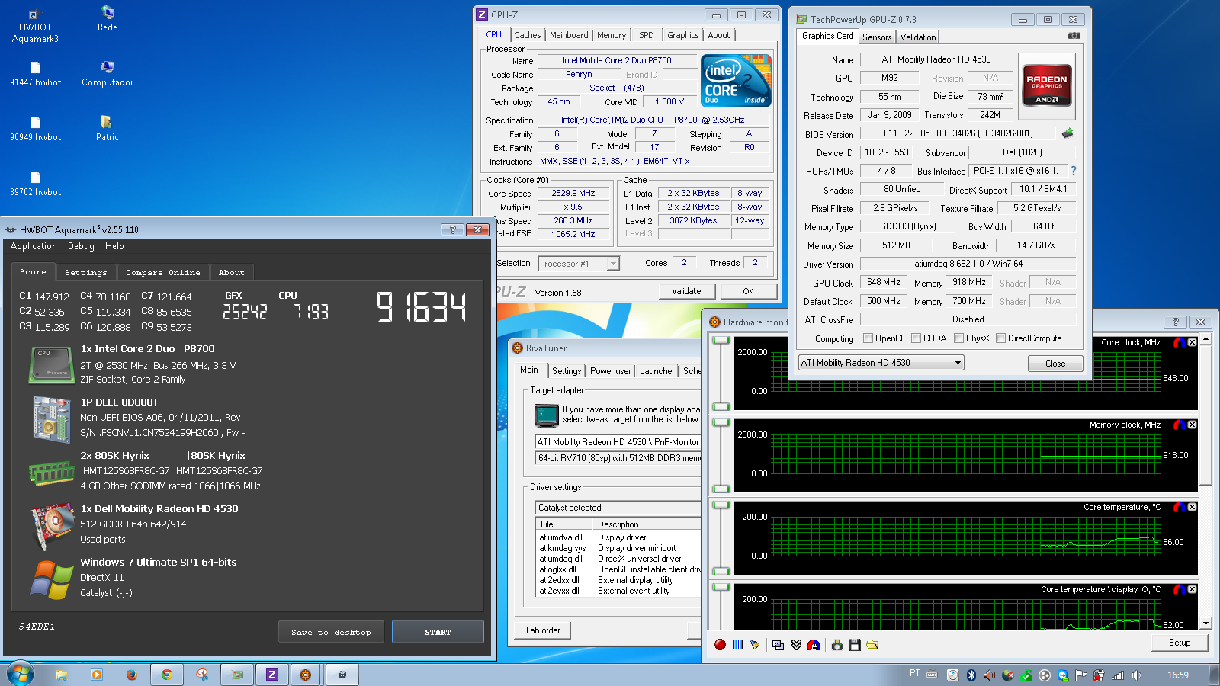Screen dimensions: 1220x686
Task: Switch to CPU-Z via taskbar icon
Action: click(x=271, y=675)
